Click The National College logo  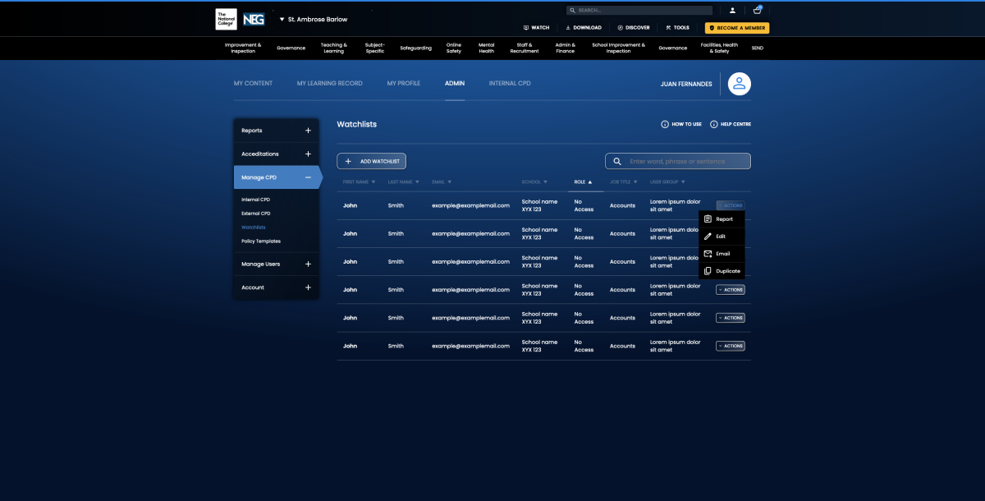226,19
